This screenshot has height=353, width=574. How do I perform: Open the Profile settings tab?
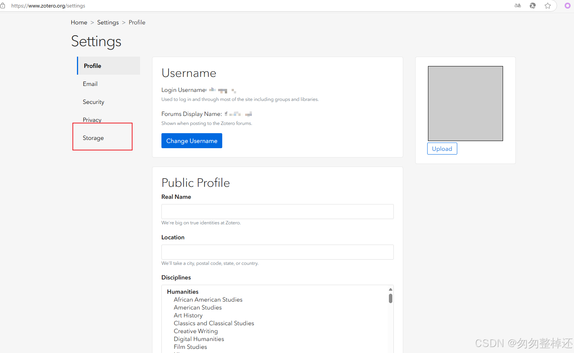(x=108, y=66)
